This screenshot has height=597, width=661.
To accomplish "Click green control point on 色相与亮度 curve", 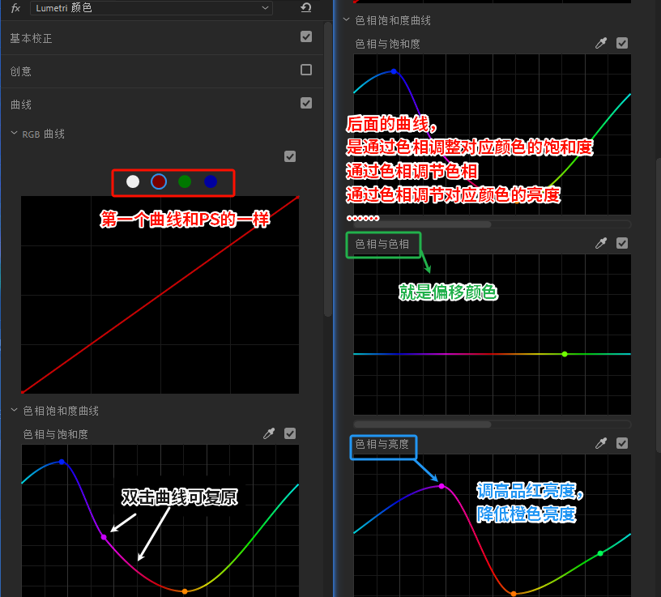I will (600, 553).
